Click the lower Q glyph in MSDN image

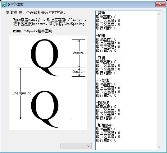[45, 109]
